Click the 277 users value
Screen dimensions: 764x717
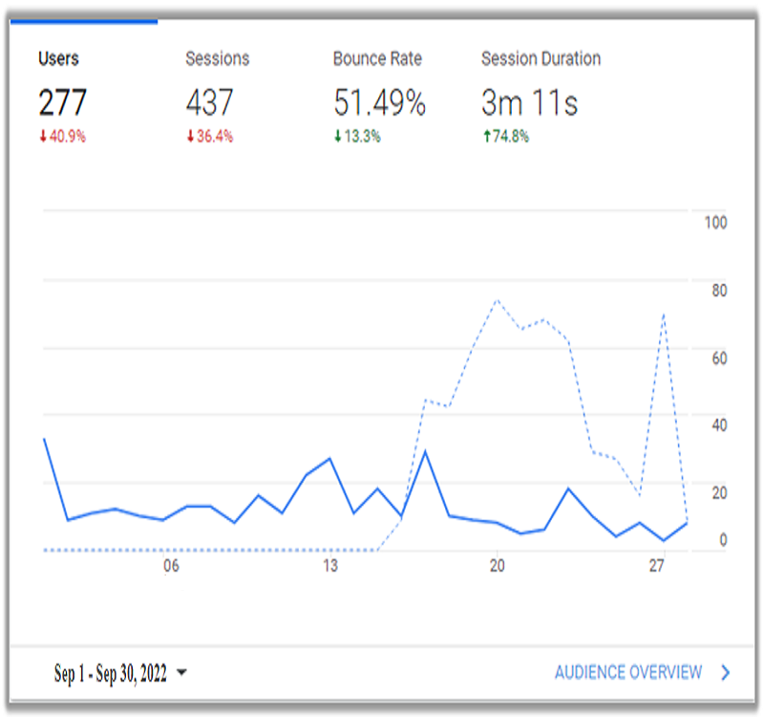(x=62, y=102)
